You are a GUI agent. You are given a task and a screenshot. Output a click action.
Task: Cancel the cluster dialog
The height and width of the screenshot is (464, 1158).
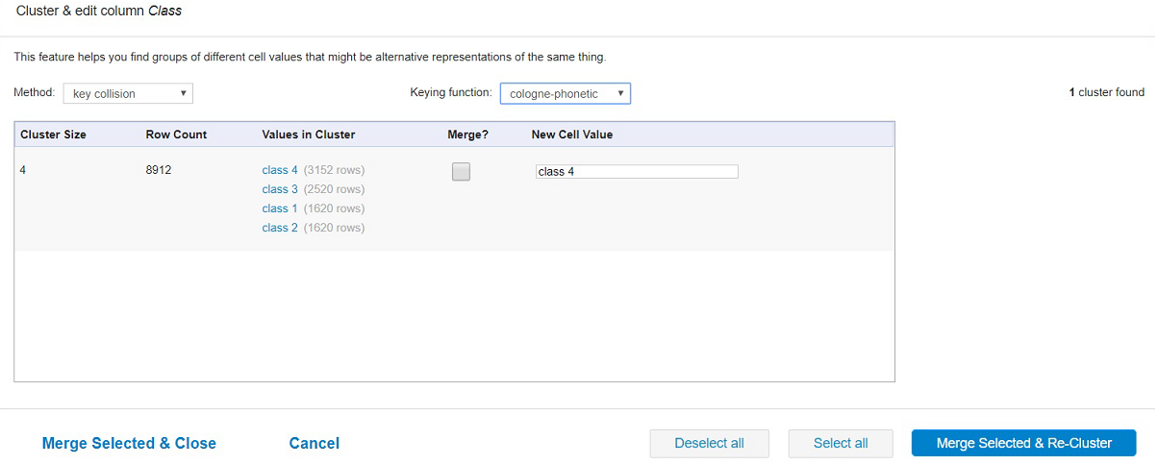(314, 443)
